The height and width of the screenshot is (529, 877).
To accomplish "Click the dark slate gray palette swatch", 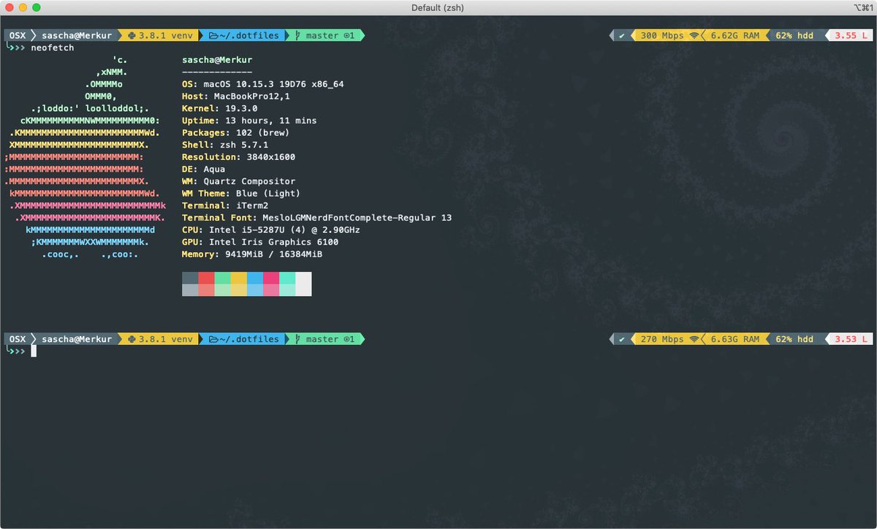I will coord(190,278).
